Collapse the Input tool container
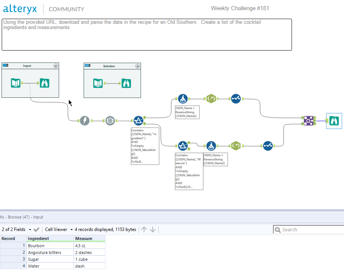The image size is (344, 274). pyautogui.click(x=56, y=66)
